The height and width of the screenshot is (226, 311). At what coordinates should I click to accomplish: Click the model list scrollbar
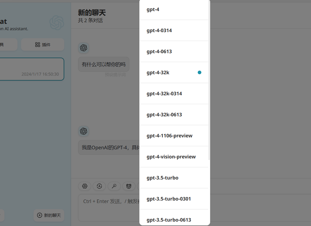pyautogui.click(x=209, y=83)
